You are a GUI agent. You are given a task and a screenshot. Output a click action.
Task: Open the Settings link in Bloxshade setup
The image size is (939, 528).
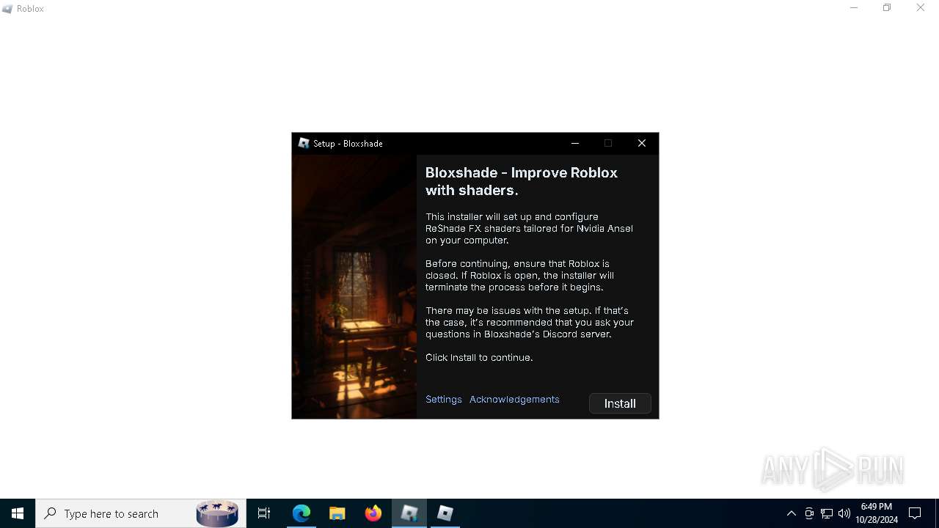click(x=444, y=399)
